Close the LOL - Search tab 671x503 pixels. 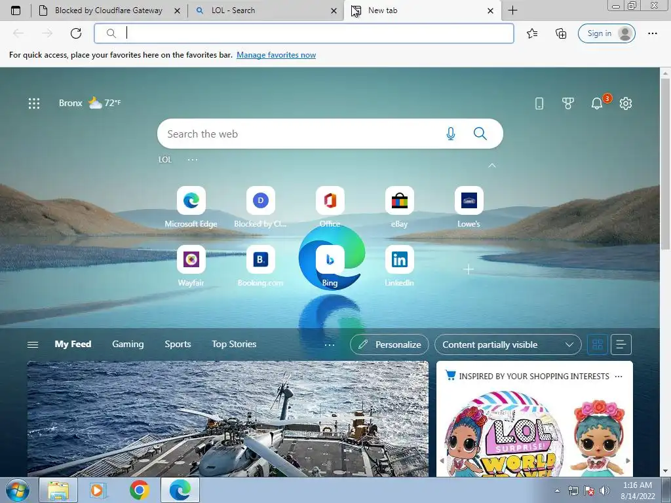[334, 10]
